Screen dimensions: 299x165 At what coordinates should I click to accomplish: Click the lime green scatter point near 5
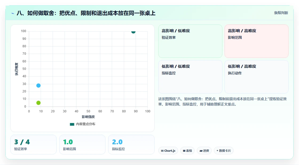pos(38,103)
